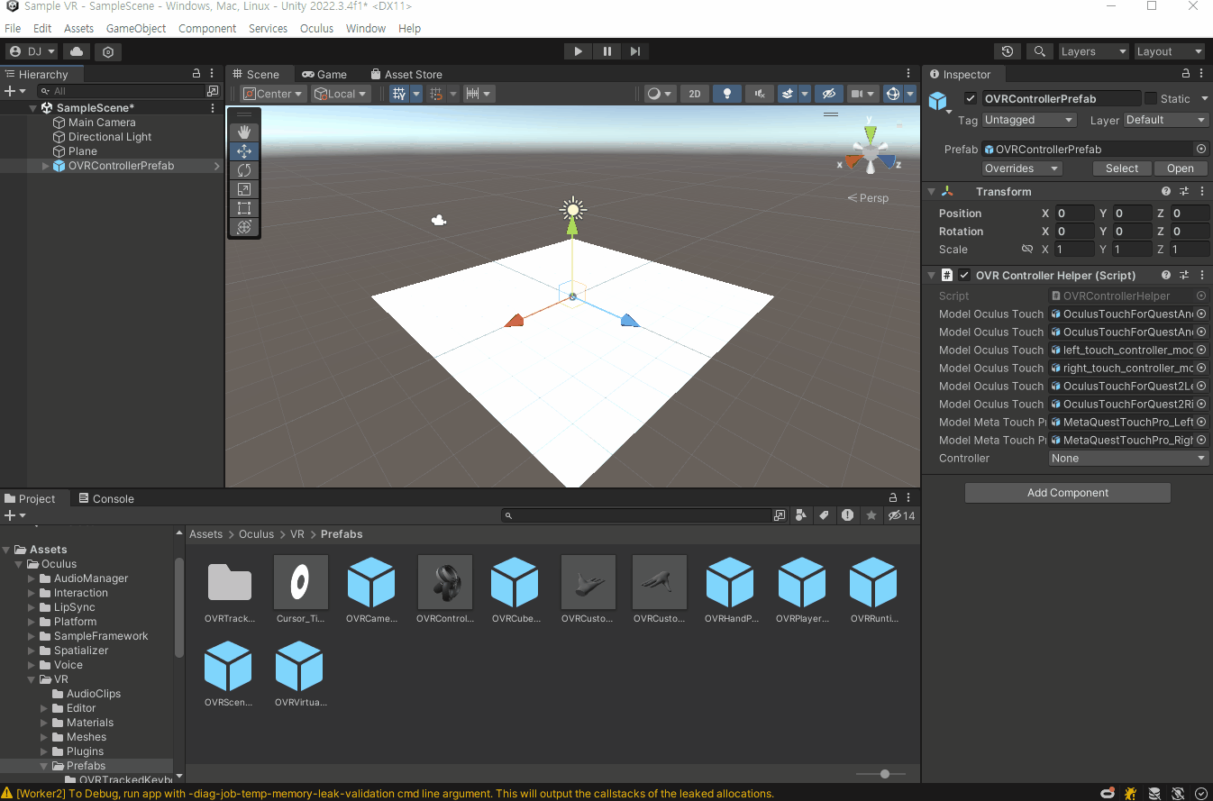Click Search by Label tag icon
Screen dimensions: 1213x801
824,515
